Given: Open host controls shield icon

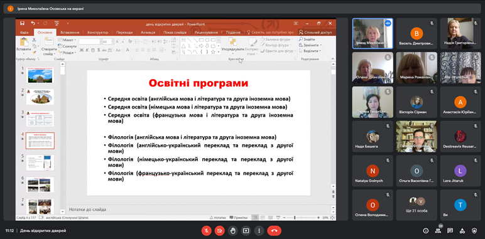Looking at the screenshot, I should pos(474,230).
